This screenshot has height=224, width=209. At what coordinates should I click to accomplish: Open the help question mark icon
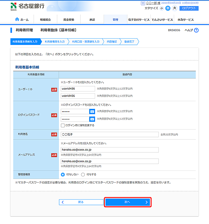(196, 31)
